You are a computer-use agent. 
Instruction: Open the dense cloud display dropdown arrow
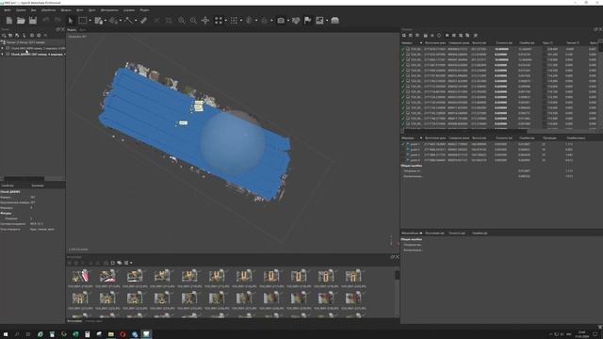(241, 21)
